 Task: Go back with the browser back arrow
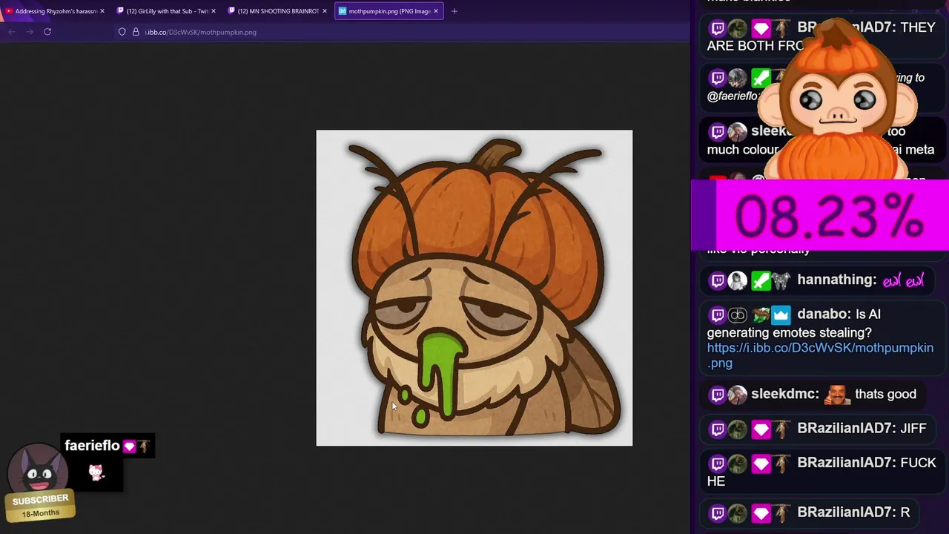(12, 32)
